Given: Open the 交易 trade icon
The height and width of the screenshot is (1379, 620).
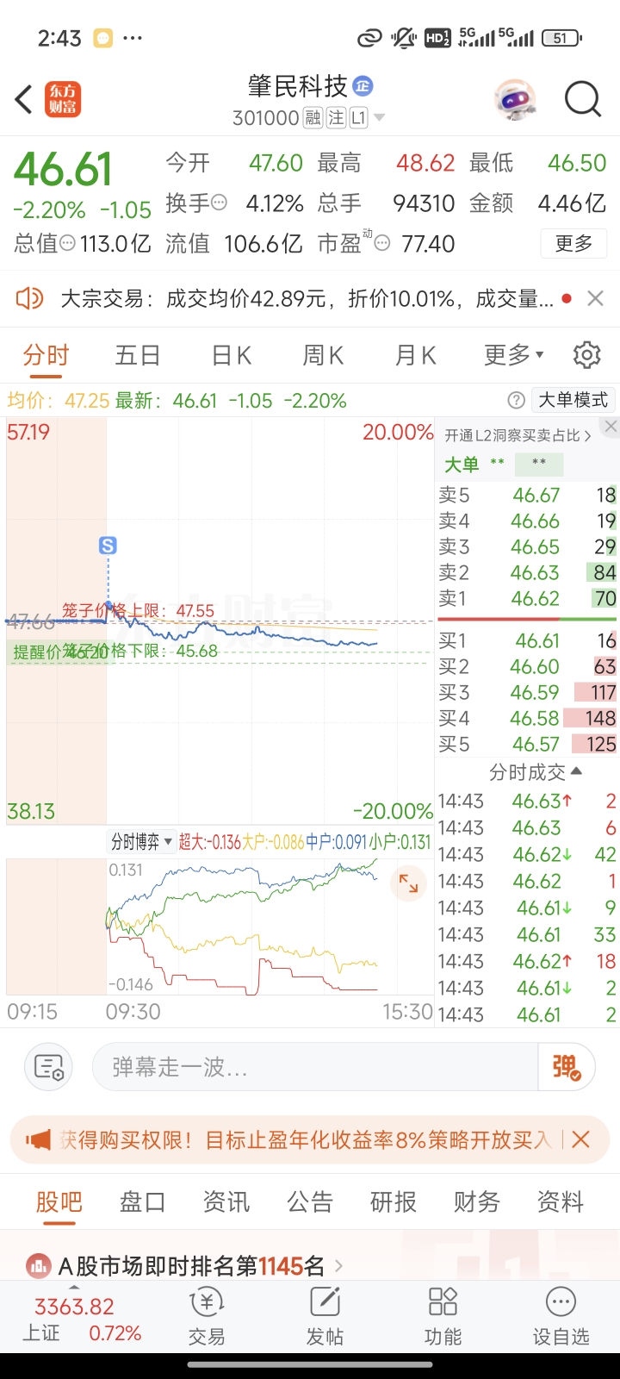Looking at the screenshot, I should (207, 1316).
